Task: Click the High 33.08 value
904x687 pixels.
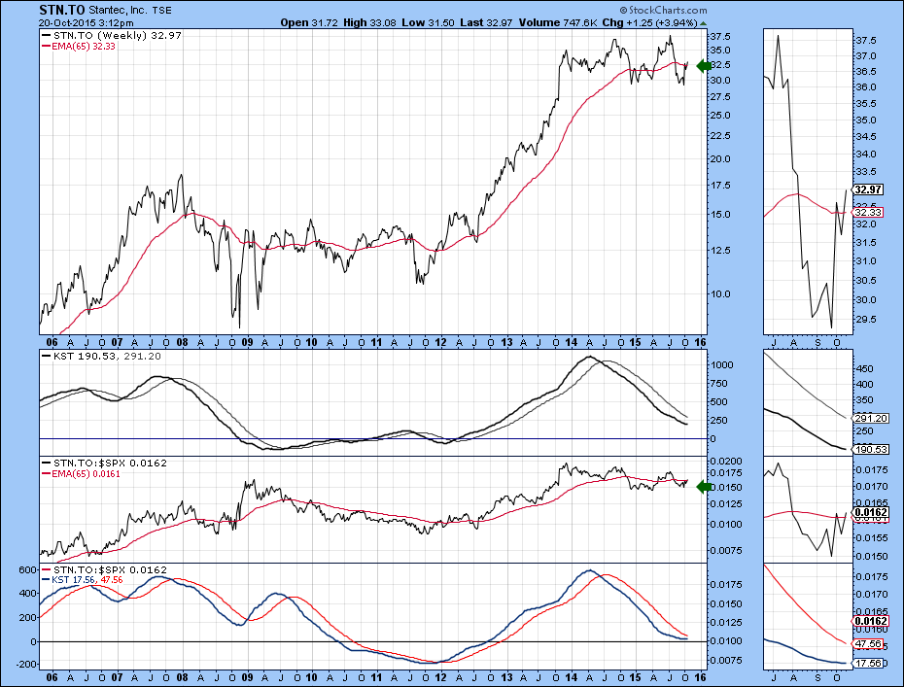Action: (369, 22)
